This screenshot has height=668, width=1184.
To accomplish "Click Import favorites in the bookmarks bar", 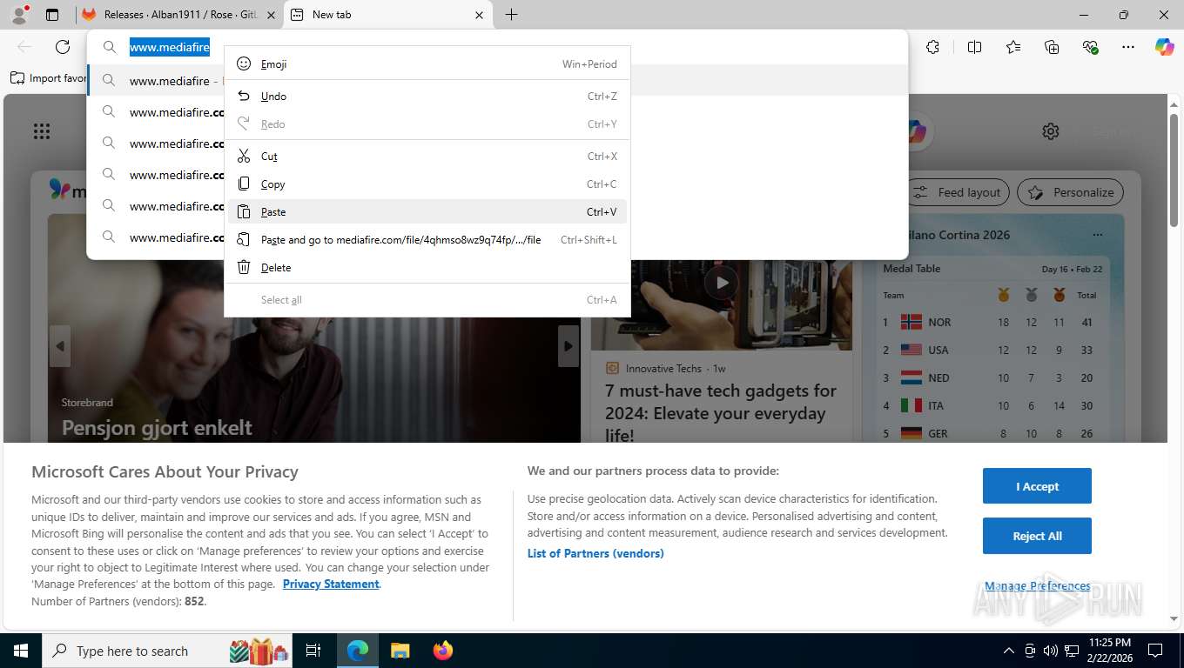I will click(49, 78).
